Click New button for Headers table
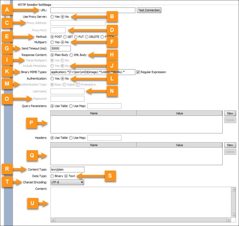The height and width of the screenshot is (226, 239). (x=230, y=145)
